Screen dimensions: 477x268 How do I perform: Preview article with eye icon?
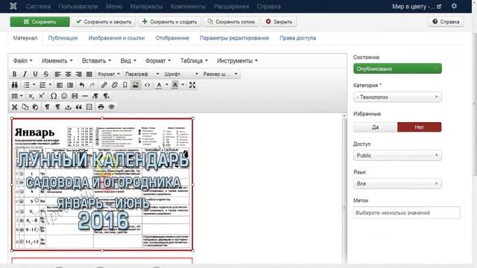click(x=112, y=107)
